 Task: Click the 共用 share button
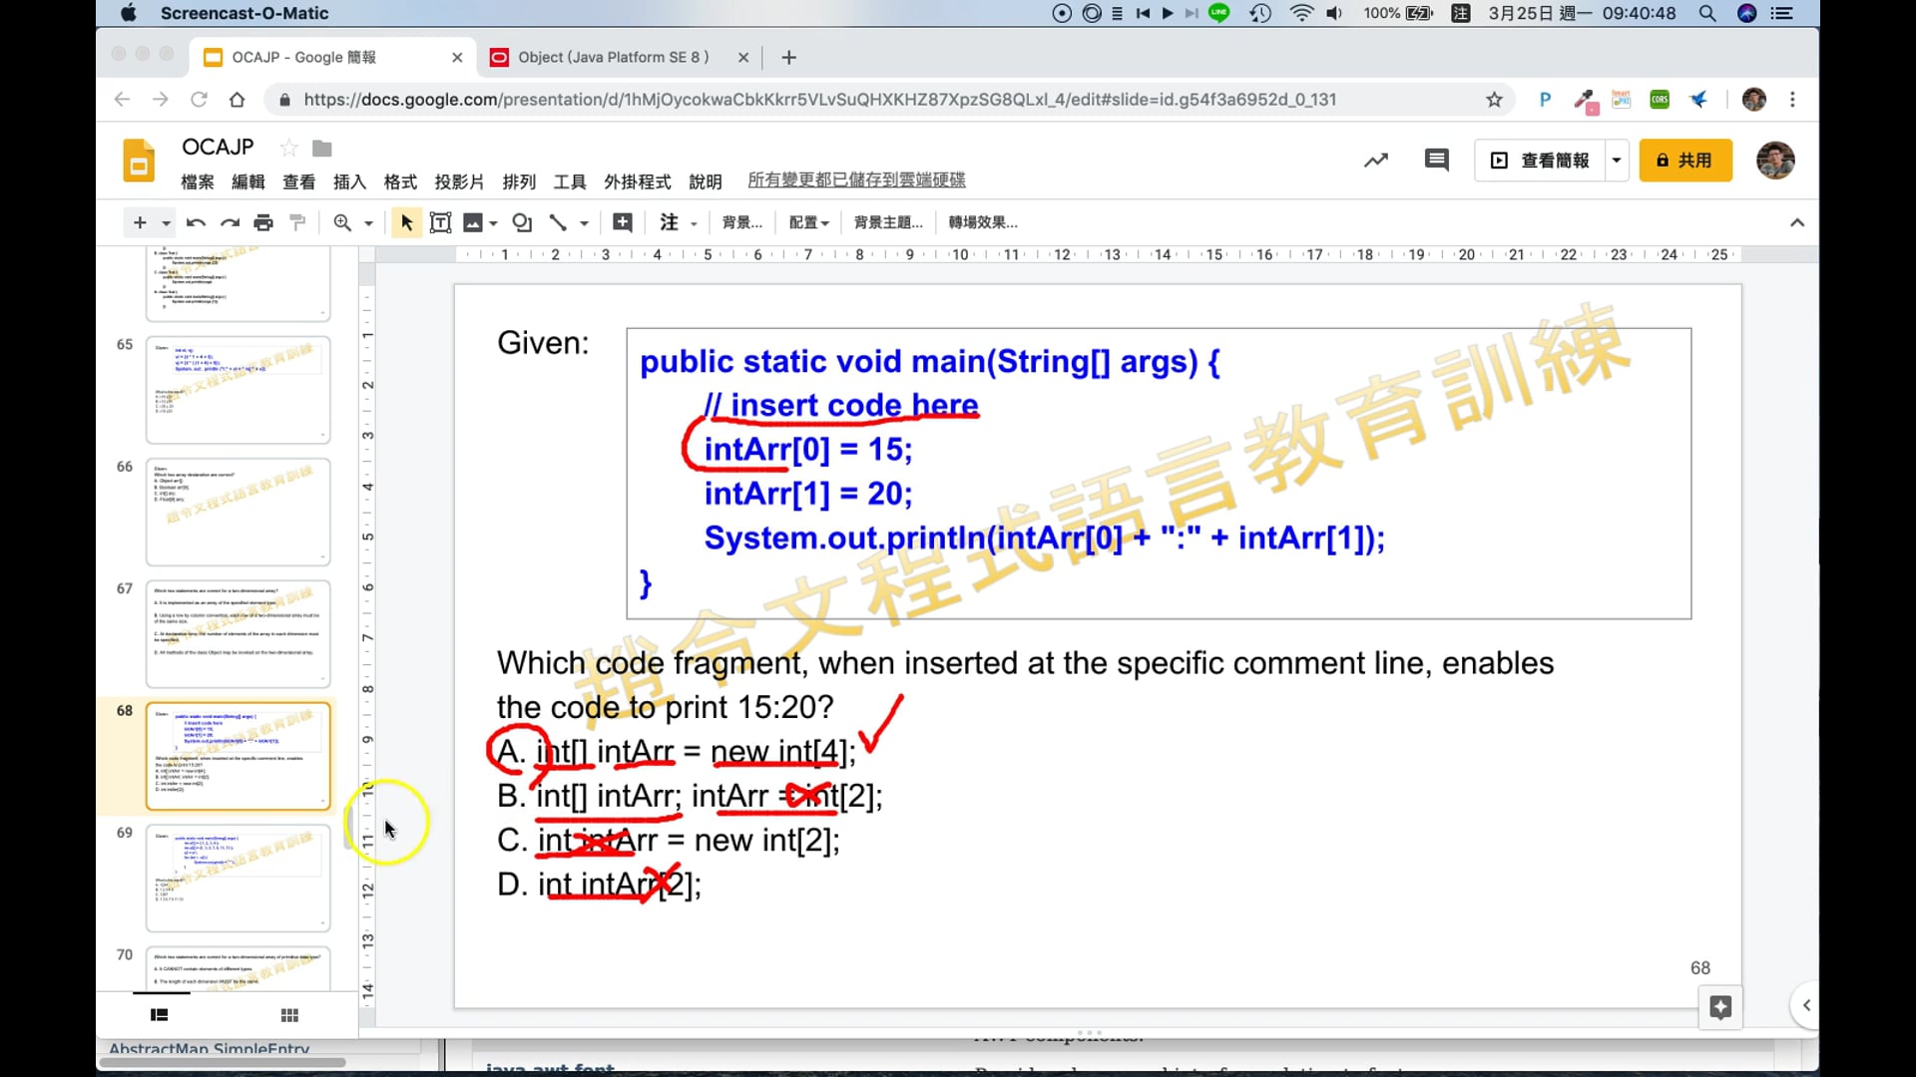coord(1684,161)
